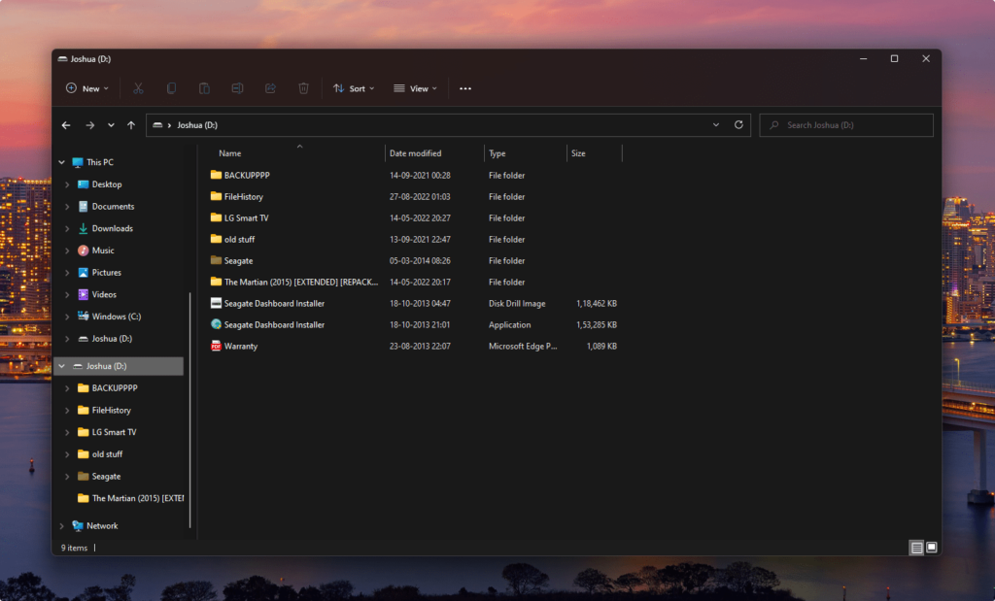
Task: Refresh the current folder view
Action: [738, 125]
